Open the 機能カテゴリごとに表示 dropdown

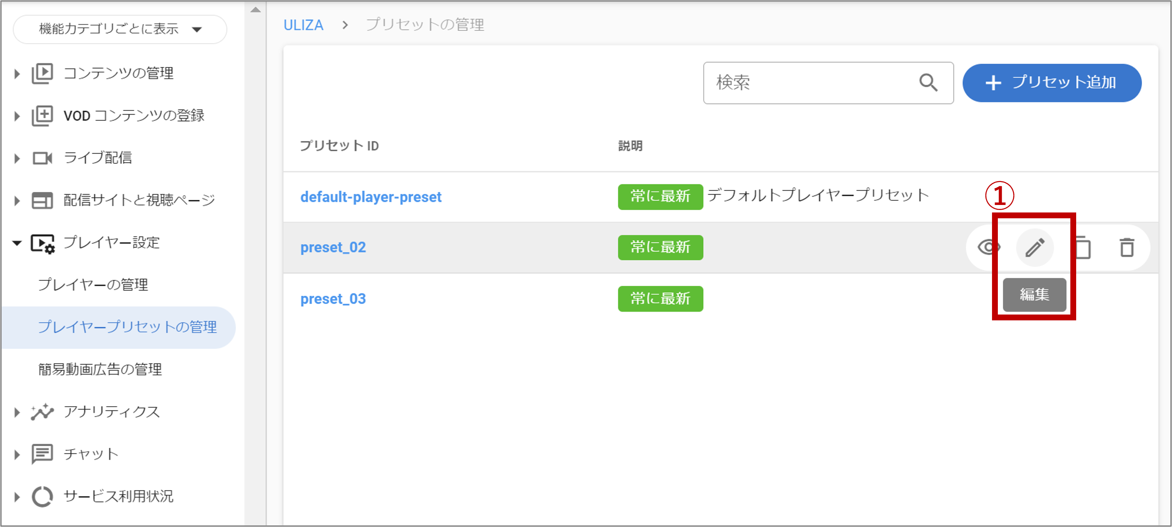click(120, 29)
